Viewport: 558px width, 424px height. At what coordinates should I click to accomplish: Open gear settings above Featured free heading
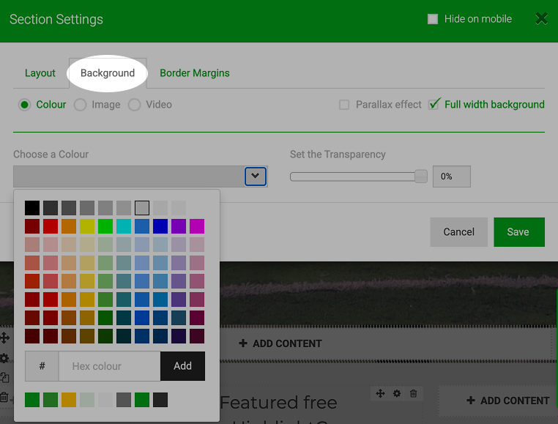pos(397,393)
